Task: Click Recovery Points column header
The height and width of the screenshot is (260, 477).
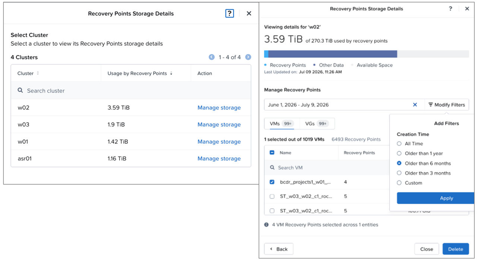Action: (359, 153)
